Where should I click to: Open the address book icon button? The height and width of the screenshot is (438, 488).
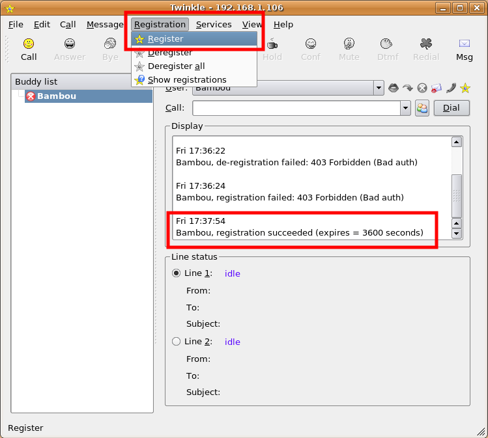point(422,108)
